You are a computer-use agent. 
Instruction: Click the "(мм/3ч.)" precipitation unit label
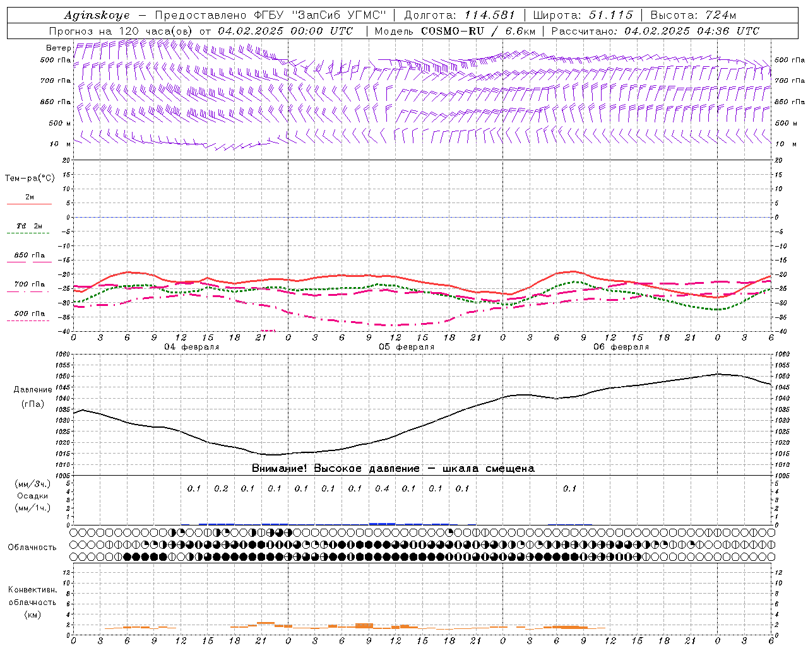(33, 484)
